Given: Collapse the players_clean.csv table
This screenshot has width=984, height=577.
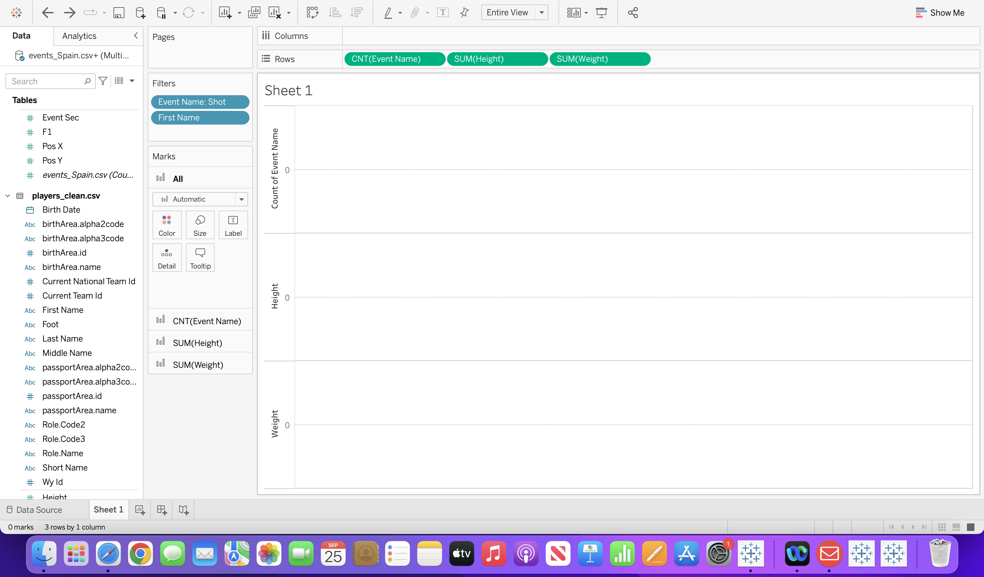Looking at the screenshot, I should click(8, 196).
